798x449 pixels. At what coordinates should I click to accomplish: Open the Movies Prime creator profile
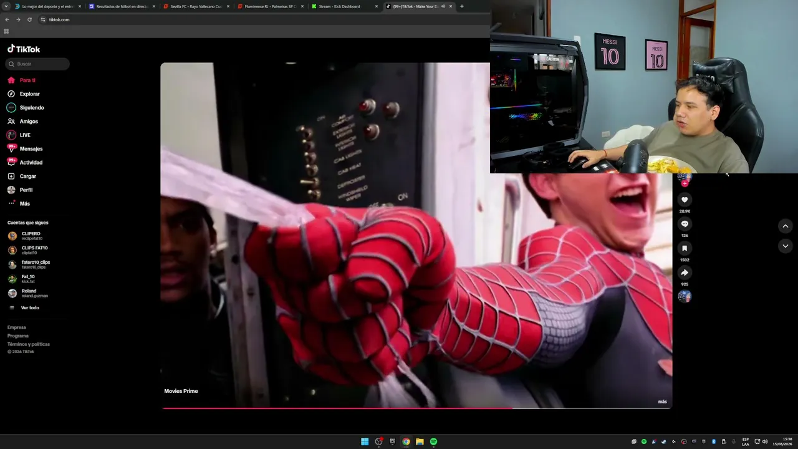181,391
